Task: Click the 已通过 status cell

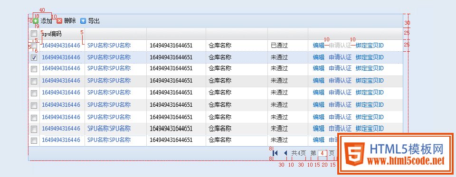Action: [279, 46]
